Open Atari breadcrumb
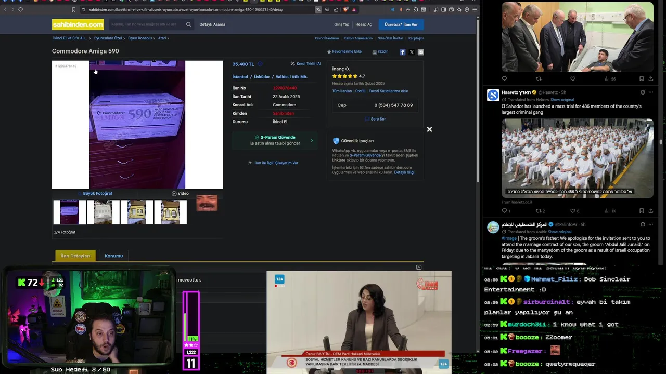This screenshot has width=666, height=374. pos(162,38)
